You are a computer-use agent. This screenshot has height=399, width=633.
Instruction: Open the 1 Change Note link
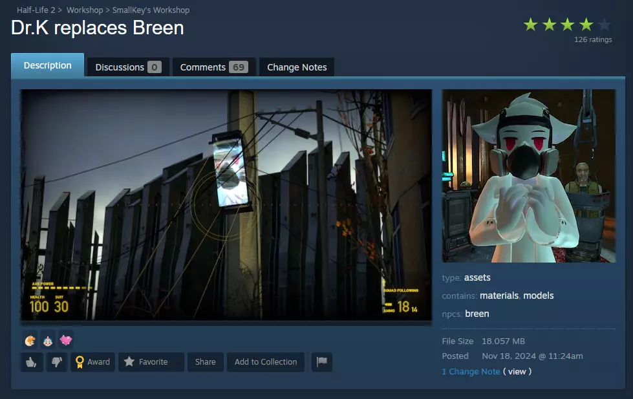point(471,372)
